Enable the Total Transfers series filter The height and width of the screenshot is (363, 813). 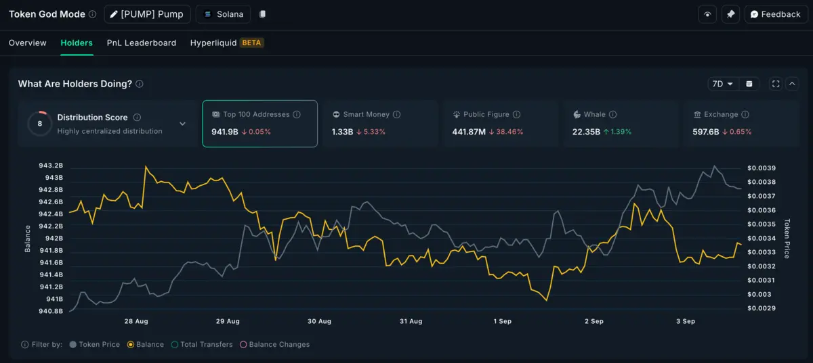201,344
